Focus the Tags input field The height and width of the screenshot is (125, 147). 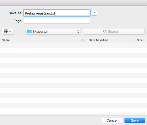[x=57, y=21]
